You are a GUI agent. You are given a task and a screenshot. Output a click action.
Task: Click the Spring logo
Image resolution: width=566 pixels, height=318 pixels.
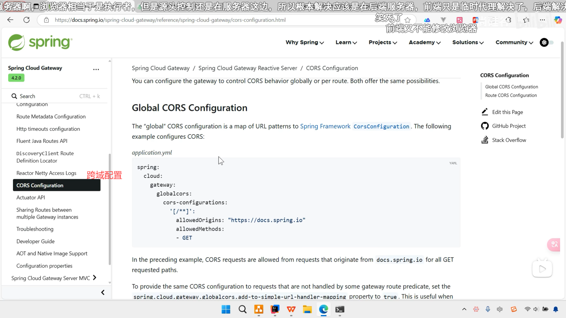(x=40, y=42)
